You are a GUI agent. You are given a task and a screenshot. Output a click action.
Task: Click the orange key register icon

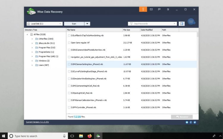(x=143, y=10)
